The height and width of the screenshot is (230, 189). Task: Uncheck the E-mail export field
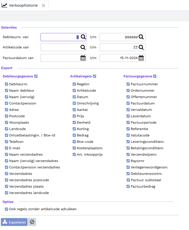[x=6, y=148]
